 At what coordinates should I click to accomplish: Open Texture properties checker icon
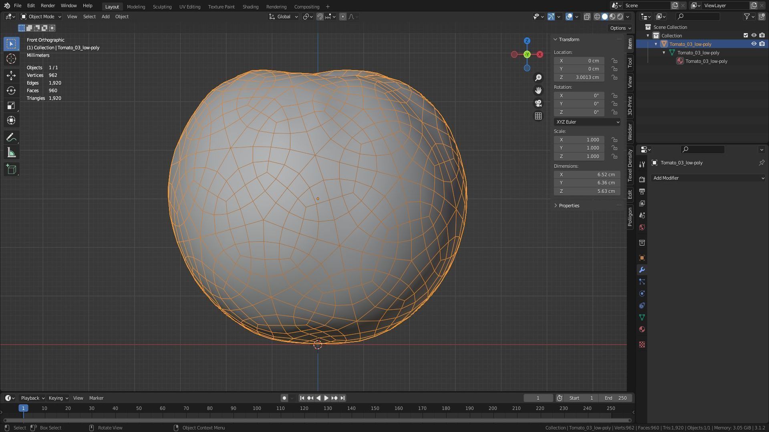[x=642, y=344]
